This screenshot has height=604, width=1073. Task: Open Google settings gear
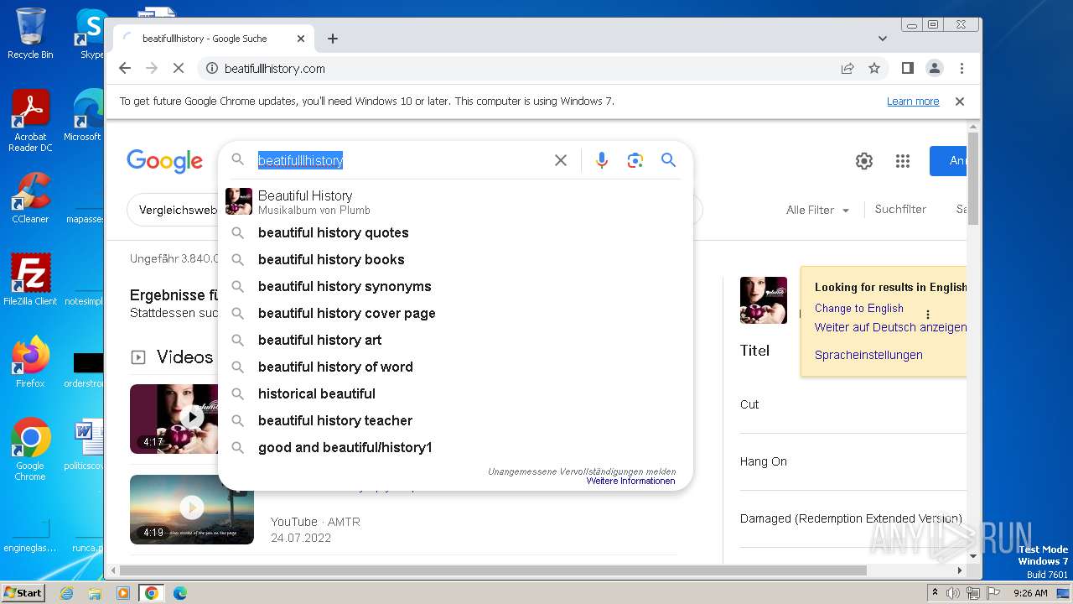[x=864, y=161]
